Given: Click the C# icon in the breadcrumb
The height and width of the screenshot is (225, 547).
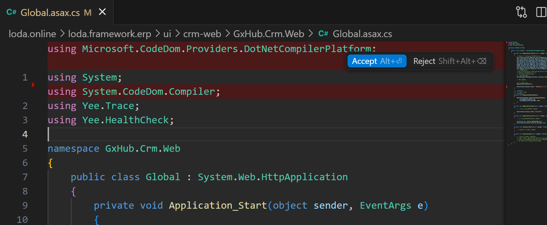Looking at the screenshot, I should [x=323, y=34].
